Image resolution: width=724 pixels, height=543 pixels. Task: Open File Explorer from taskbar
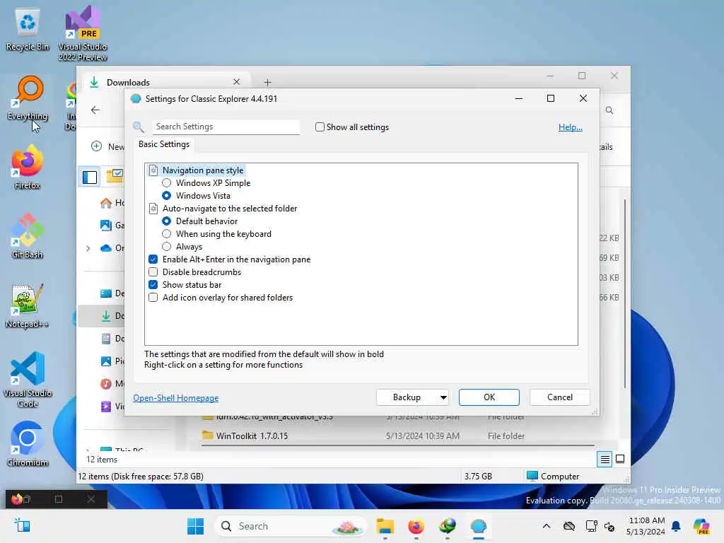point(385,526)
